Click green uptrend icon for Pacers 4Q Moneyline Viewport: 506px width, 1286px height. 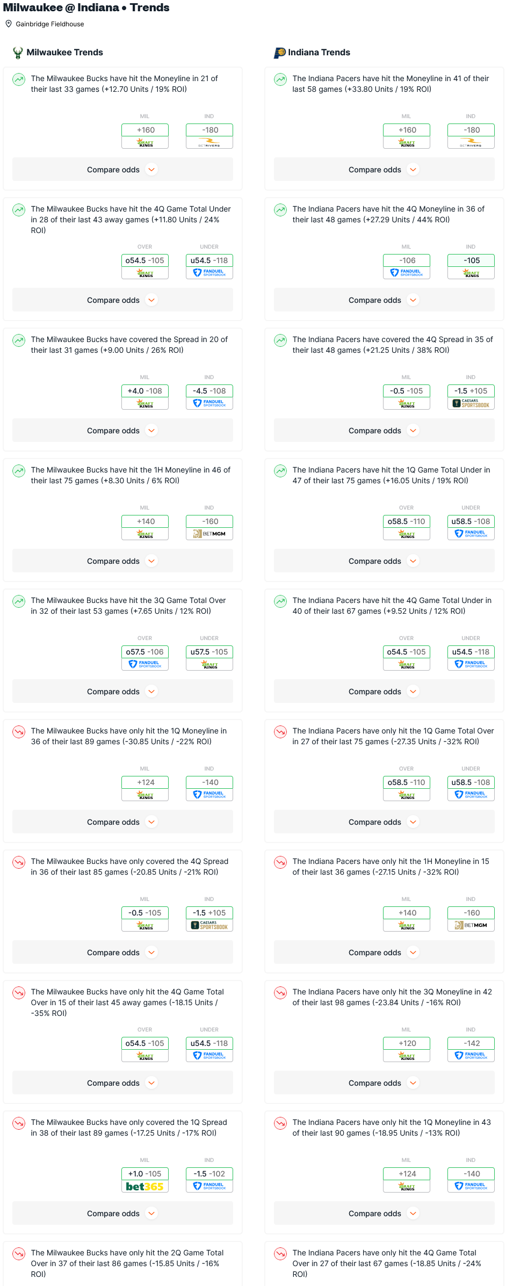280,210
